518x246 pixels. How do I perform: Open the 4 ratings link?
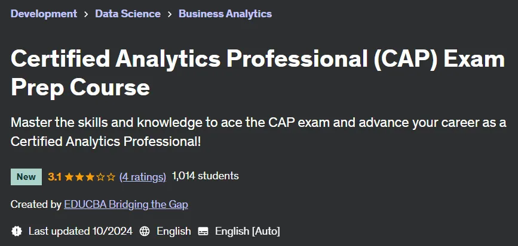pos(143,177)
